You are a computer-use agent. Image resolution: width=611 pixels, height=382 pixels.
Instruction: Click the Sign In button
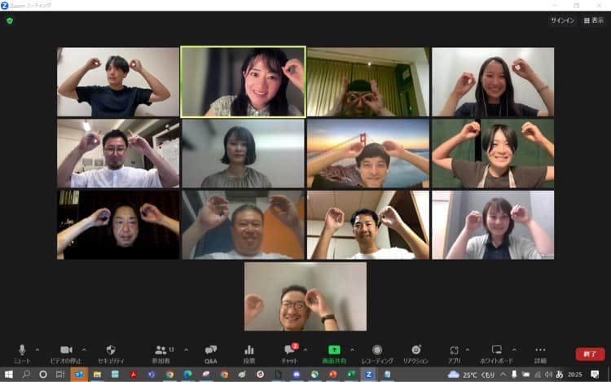pos(562,20)
